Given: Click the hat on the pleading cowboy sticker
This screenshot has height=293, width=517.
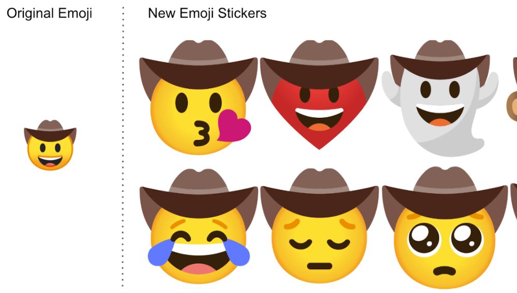Looking at the screenshot, I should [x=445, y=194].
